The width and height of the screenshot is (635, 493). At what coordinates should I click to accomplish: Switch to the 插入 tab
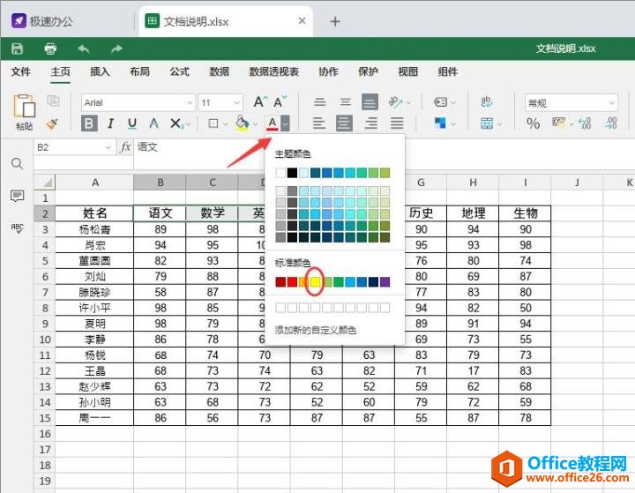(x=100, y=71)
